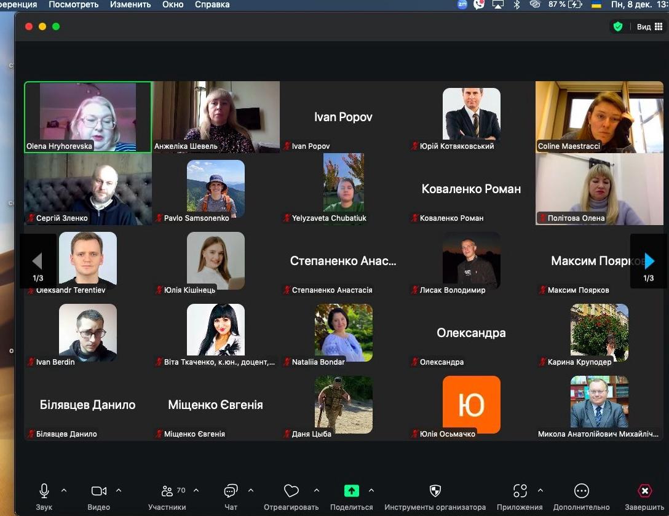
Task: Go to next page of participants
Action: pyautogui.click(x=649, y=261)
